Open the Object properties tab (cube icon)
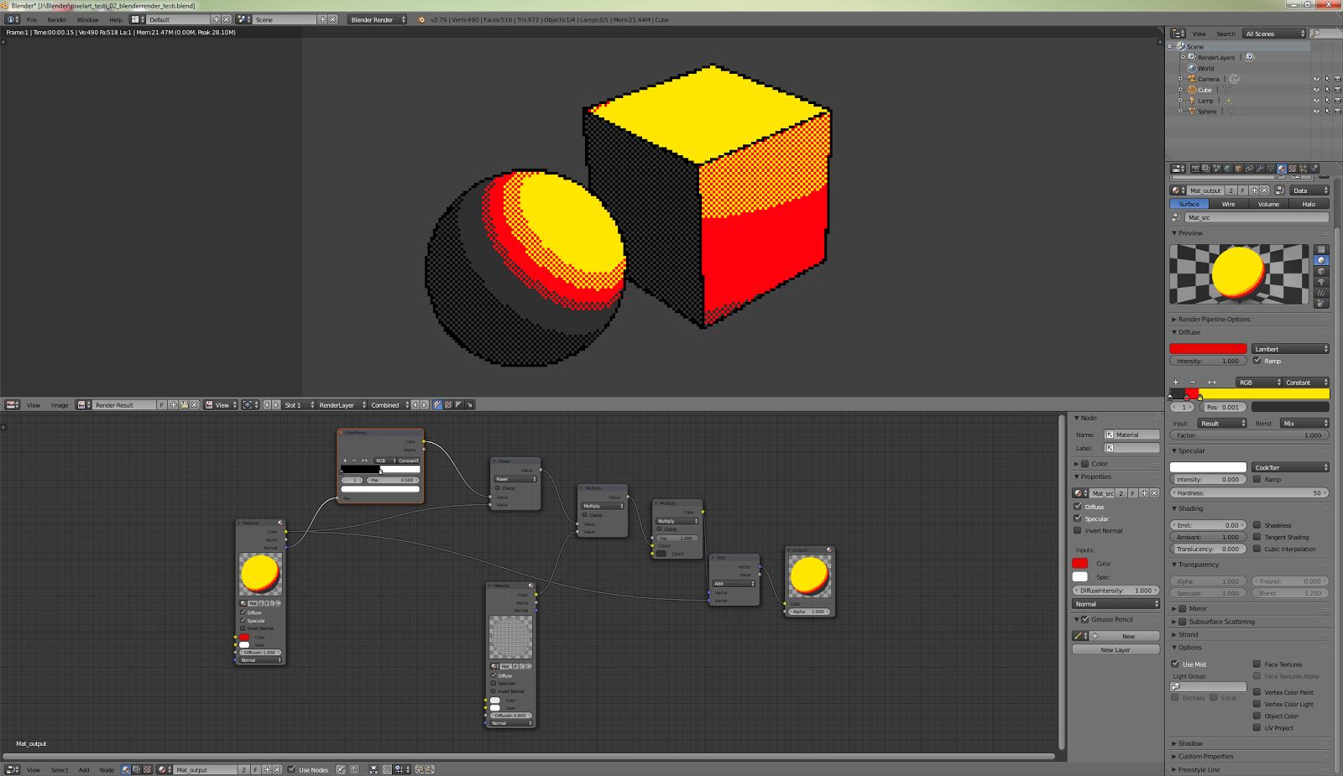The width and height of the screenshot is (1343, 776). [1238, 169]
